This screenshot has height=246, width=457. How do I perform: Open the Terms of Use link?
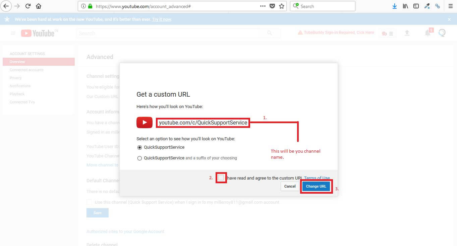pyautogui.click(x=317, y=178)
